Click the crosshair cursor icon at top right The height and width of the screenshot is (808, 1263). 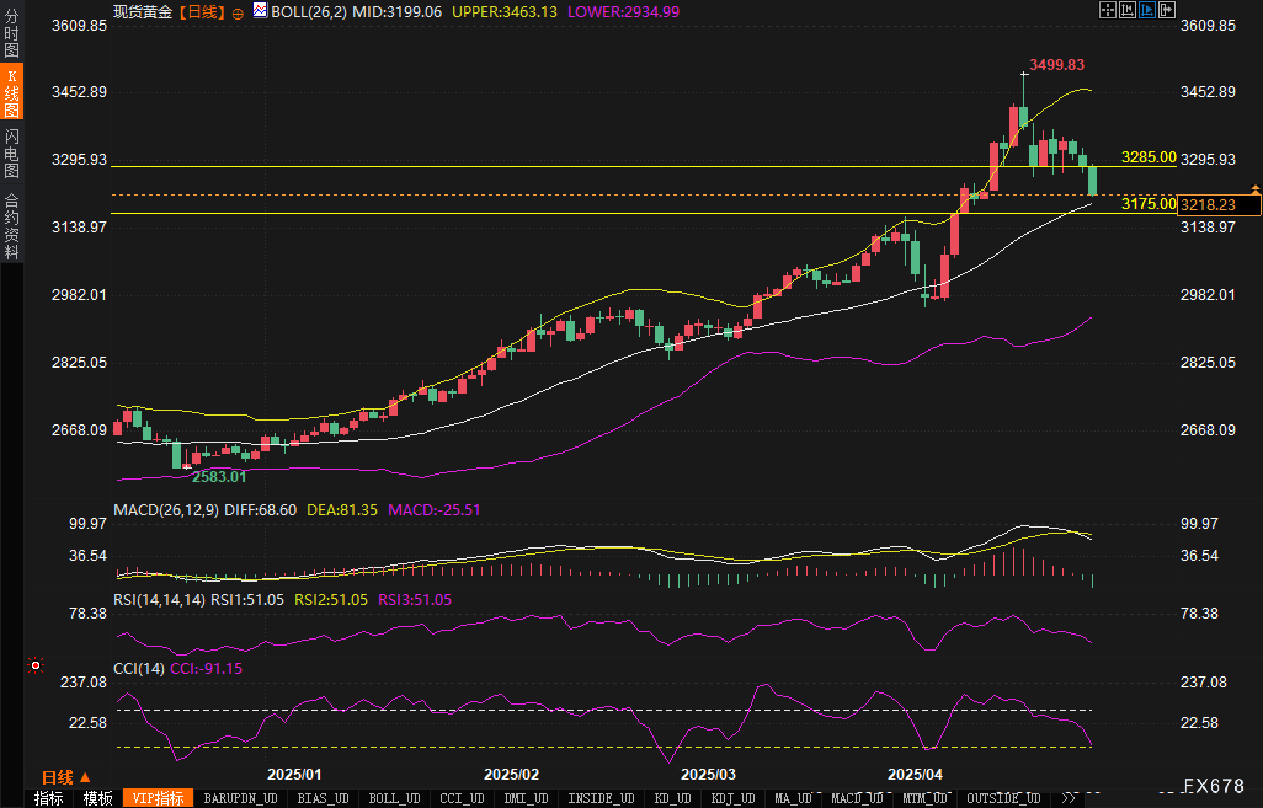(x=1107, y=10)
